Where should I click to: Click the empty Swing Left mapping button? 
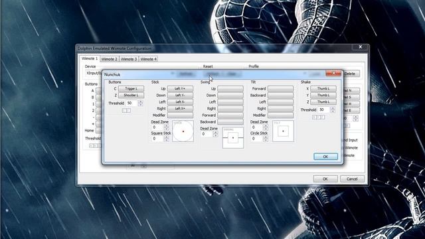[x=230, y=102]
